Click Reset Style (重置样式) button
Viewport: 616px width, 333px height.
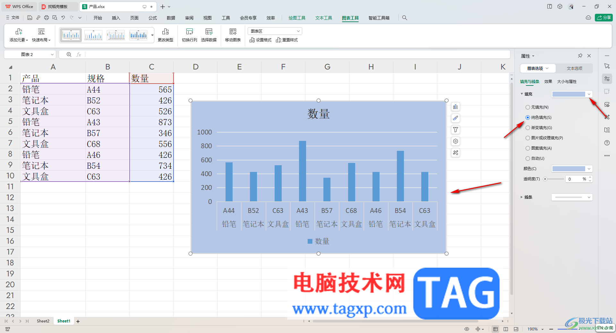pos(287,40)
